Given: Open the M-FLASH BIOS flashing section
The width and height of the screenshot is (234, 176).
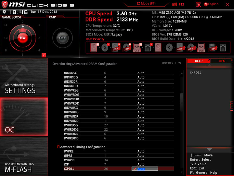Looking at the screenshot, I should [x=24, y=156].
